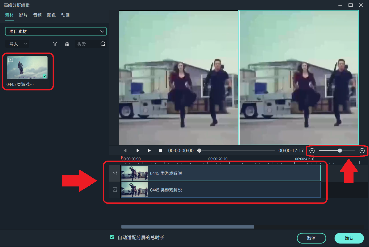Click the first track's film strip icon
This screenshot has width=369, height=247.
(x=115, y=173)
